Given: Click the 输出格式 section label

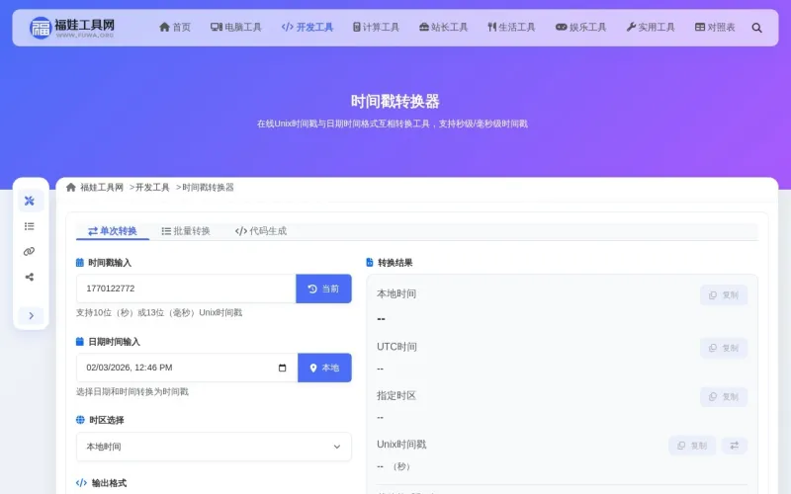Looking at the screenshot, I should point(109,483).
